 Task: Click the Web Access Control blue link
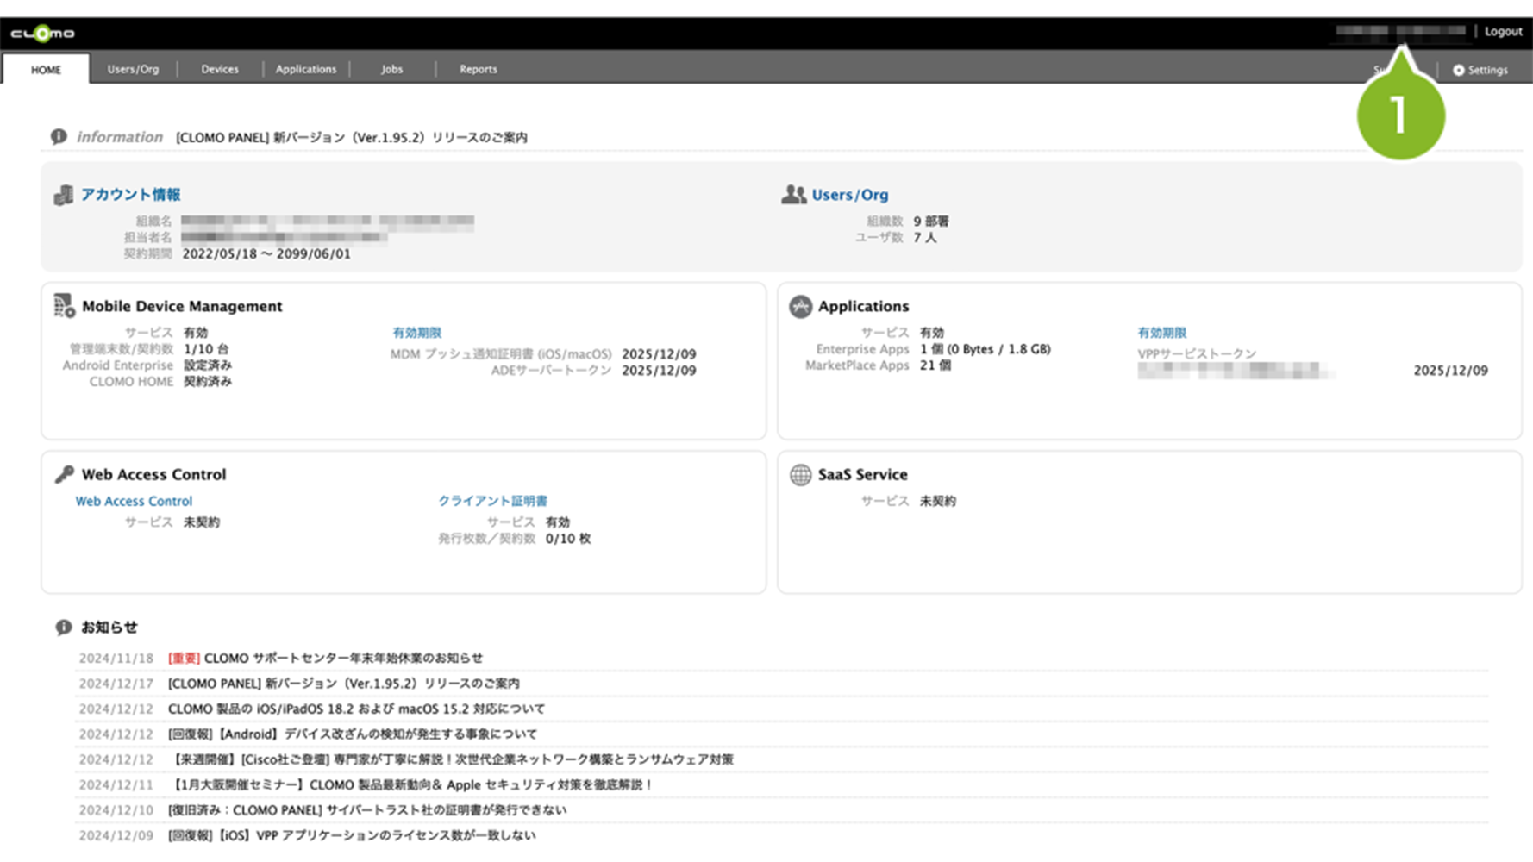[x=134, y=501]
